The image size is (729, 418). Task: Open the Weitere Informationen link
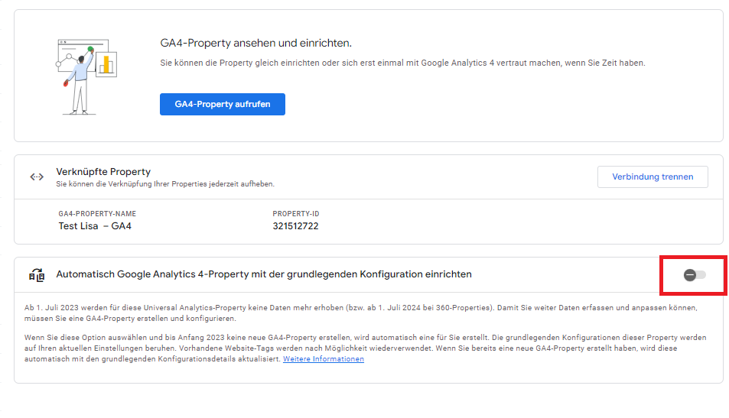coord(323,359)
